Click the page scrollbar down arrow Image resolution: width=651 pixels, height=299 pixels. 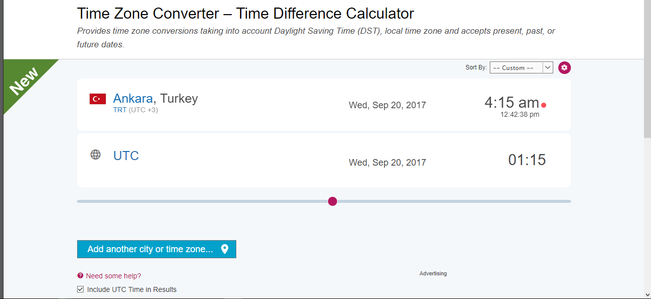coord(647,294)
